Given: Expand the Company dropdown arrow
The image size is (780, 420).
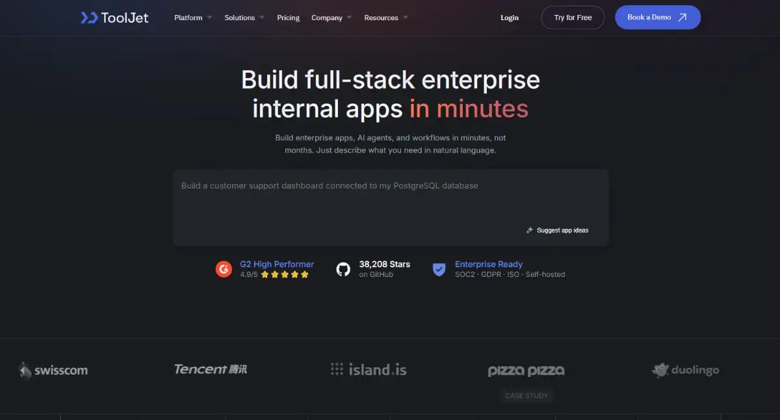Looking at the screenshot, I should [x=349, y=18].
